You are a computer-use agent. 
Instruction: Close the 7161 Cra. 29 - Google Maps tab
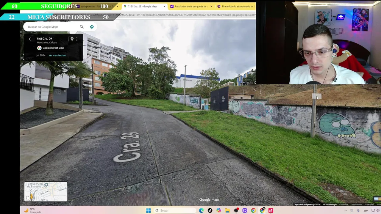(x=164, y=6)
